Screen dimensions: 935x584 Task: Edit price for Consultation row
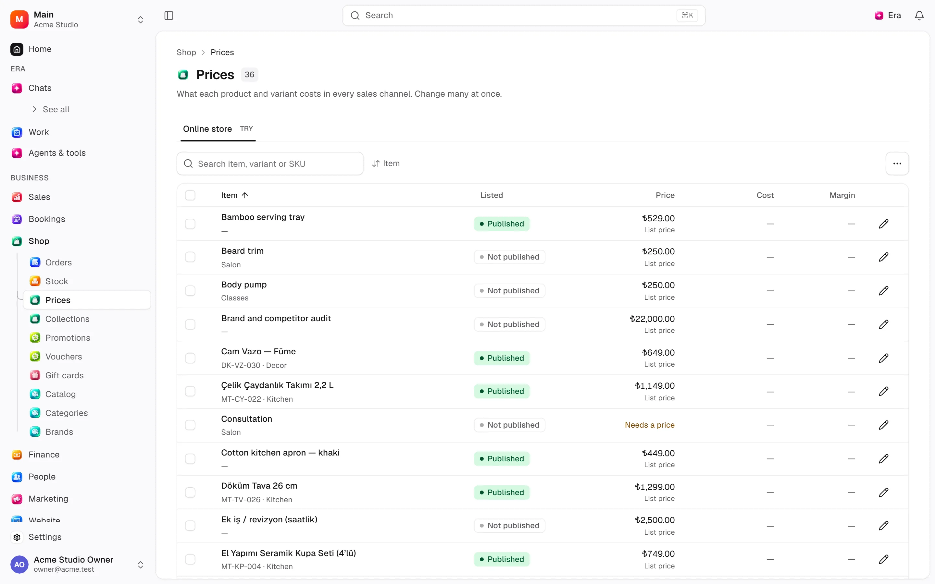[x=884, y=425]
